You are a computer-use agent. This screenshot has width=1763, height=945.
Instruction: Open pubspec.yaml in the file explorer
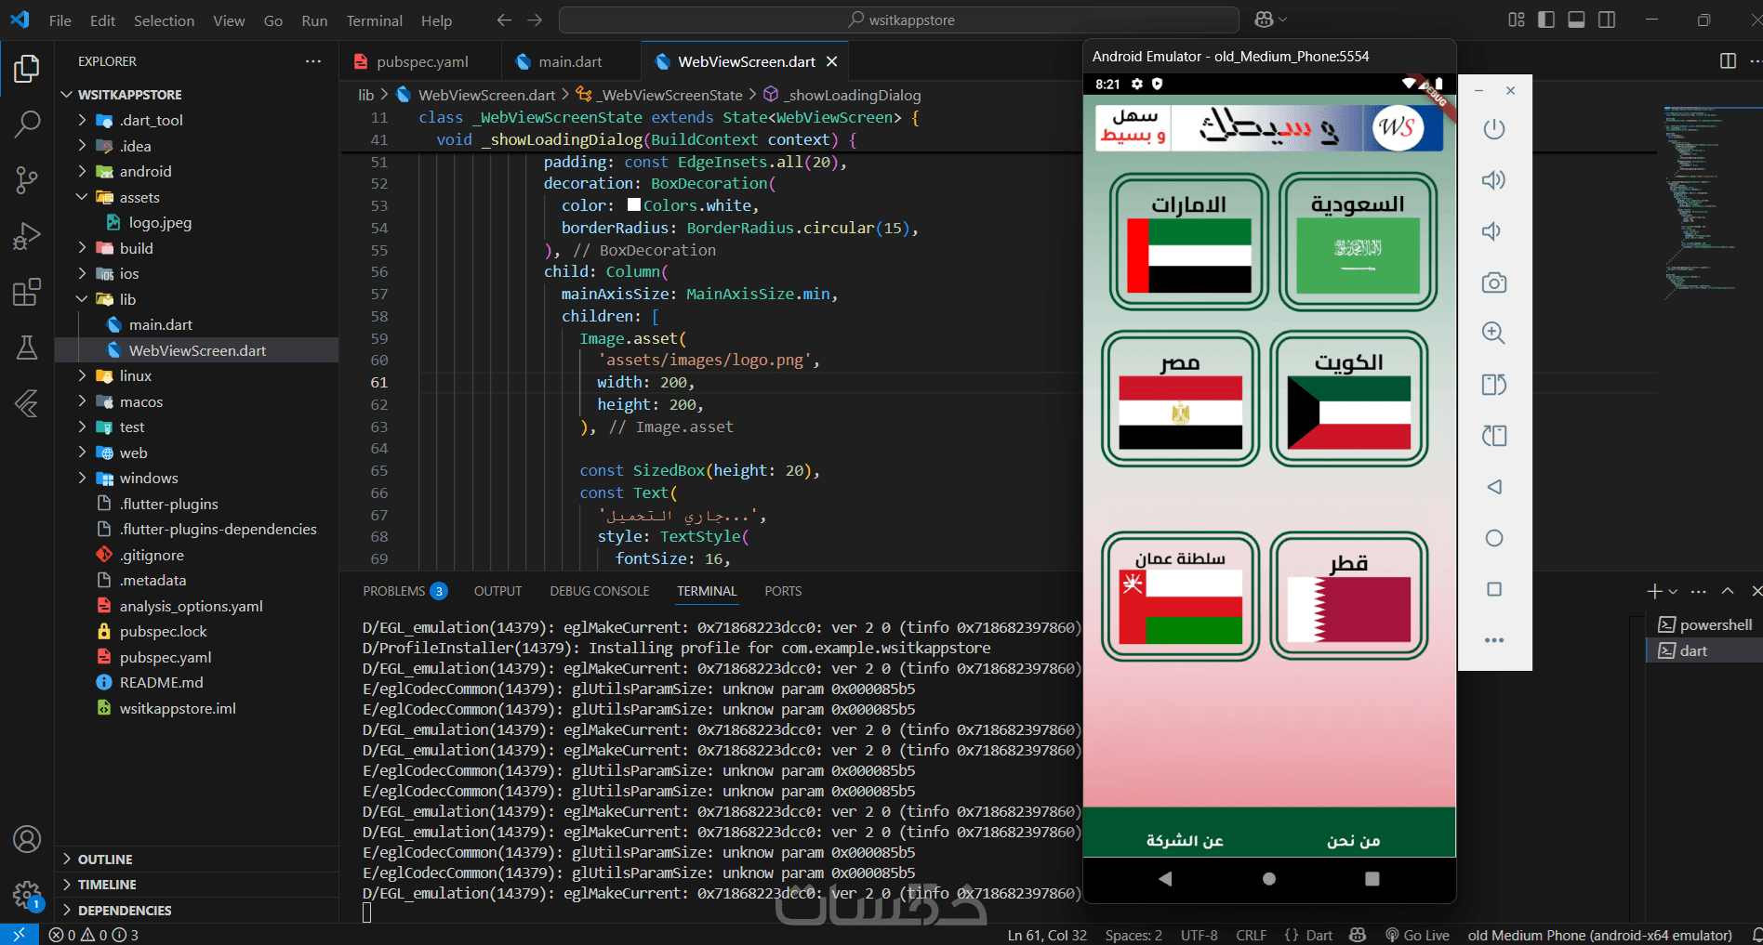coord(166,657)
